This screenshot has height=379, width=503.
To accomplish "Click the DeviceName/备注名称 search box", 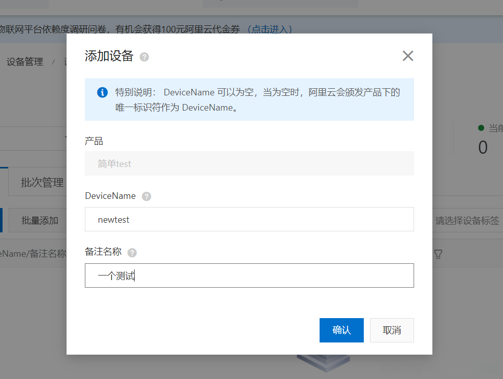I will pos(30,253).
